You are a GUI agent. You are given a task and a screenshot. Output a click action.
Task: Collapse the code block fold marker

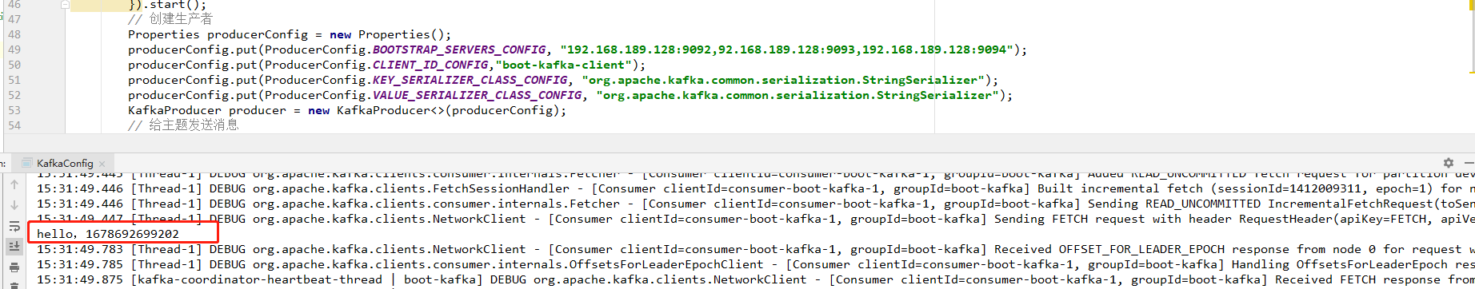point(65,5)
